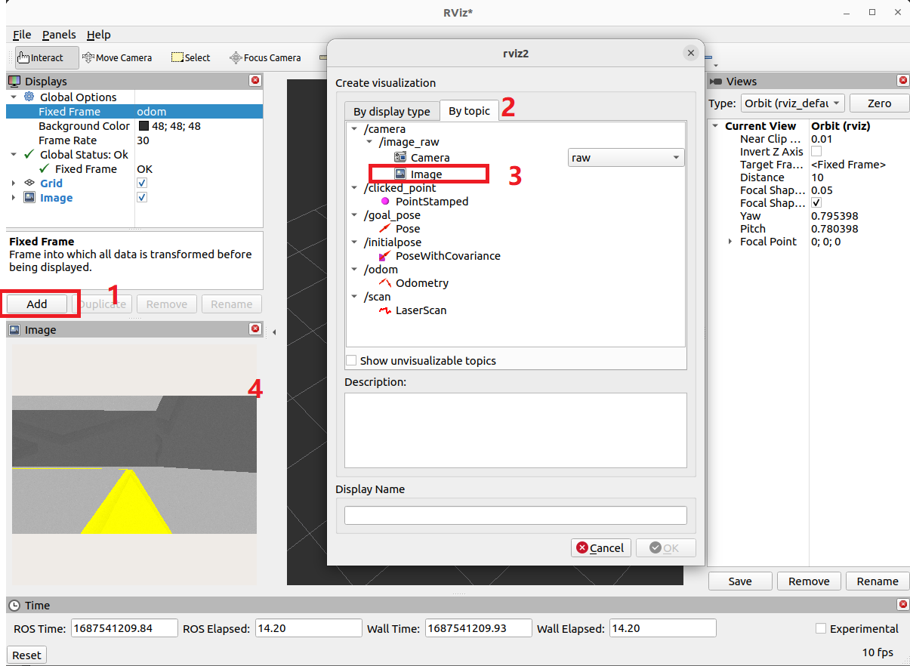Image resolution: width=910 pixels, height=666 pixels.
Task: Toggle the Invert Z Axis checkbox
Action: tap(816, 152)
